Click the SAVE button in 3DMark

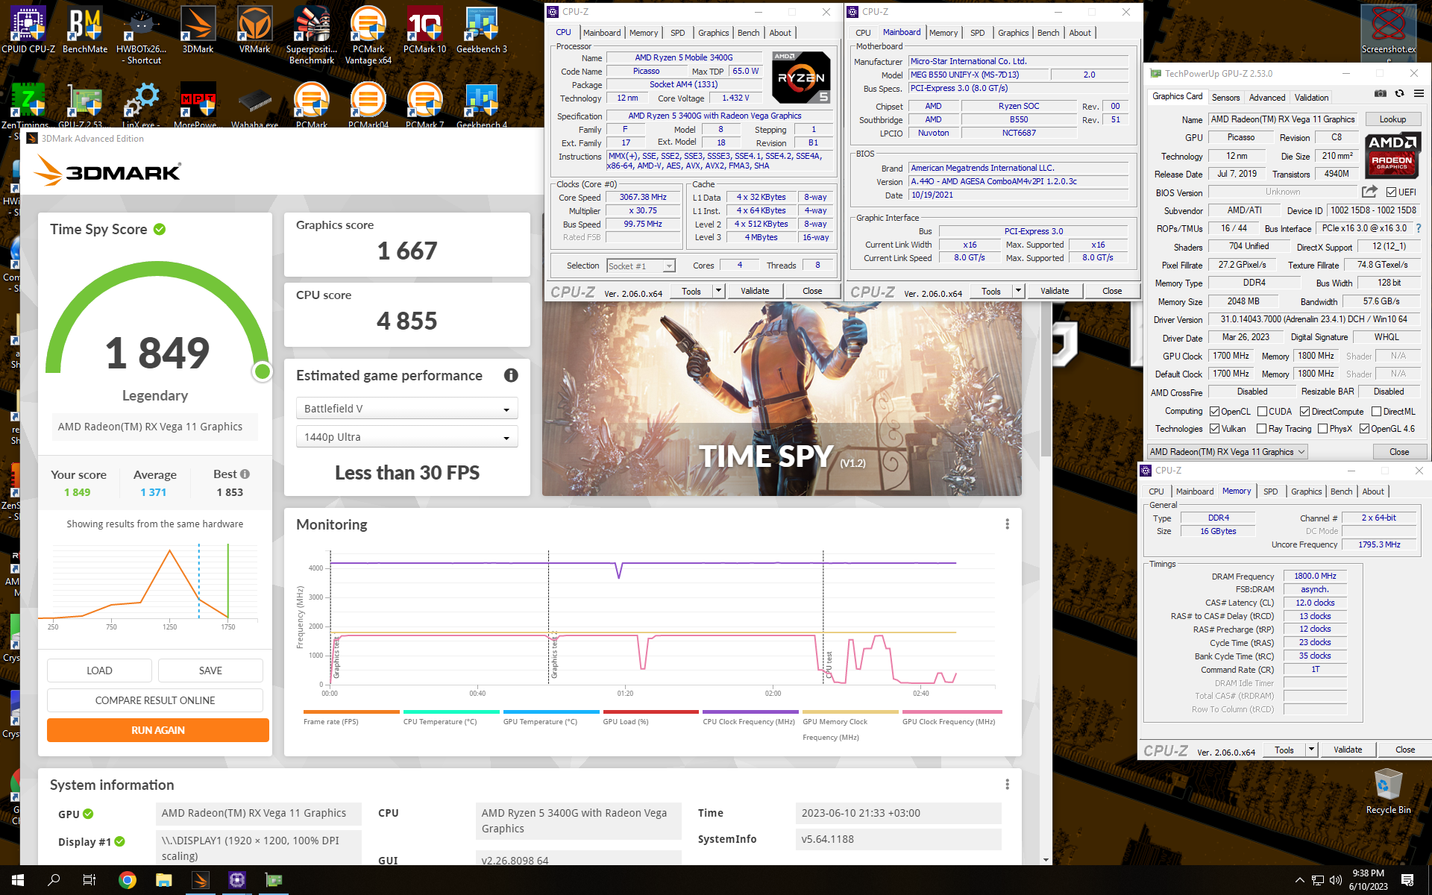(210, 671)
